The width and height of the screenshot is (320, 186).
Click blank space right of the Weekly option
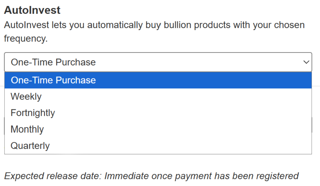pyautogui.click(x=175, y=96)
